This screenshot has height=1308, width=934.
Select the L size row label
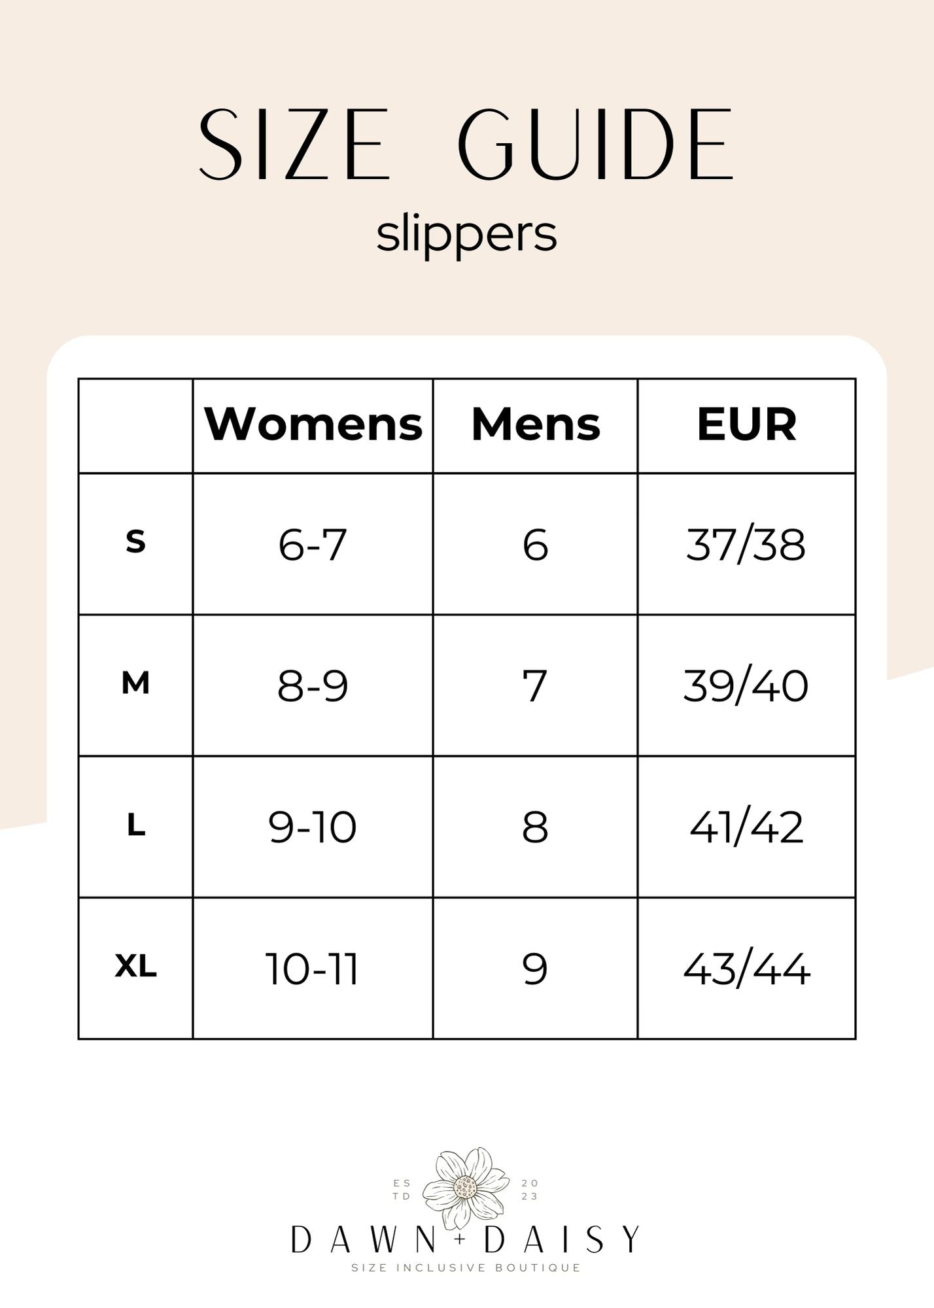pos(135,826)
